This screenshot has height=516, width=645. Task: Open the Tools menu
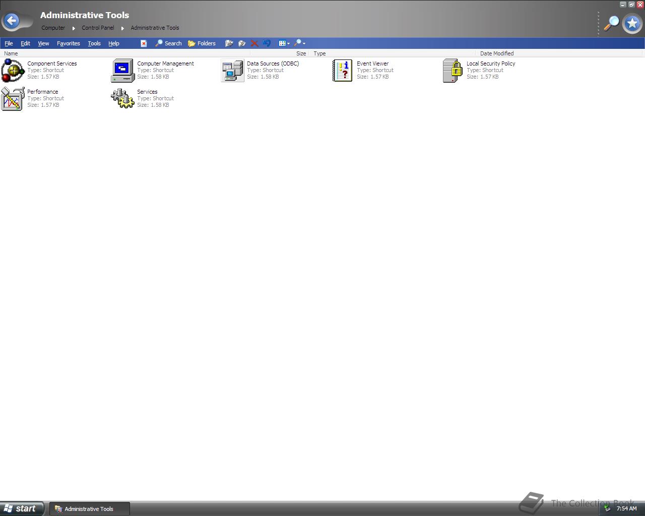point(94,43)
